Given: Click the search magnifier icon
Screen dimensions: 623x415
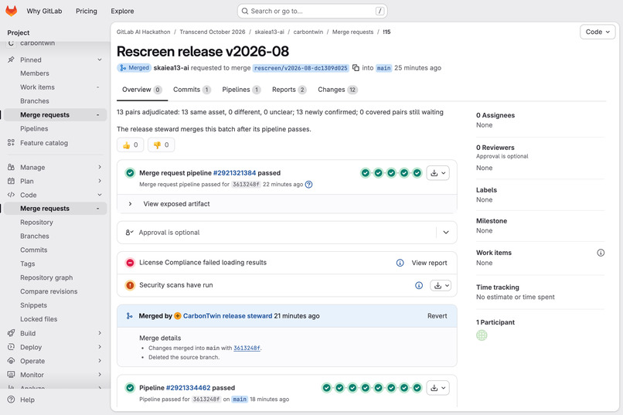Looking at the screenshot, I should click(x=245, y=11).
